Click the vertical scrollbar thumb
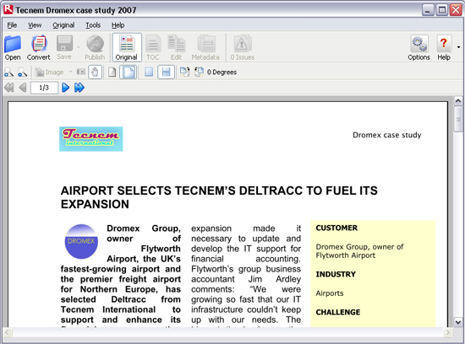The image size is (465, 344). (458, 119)
